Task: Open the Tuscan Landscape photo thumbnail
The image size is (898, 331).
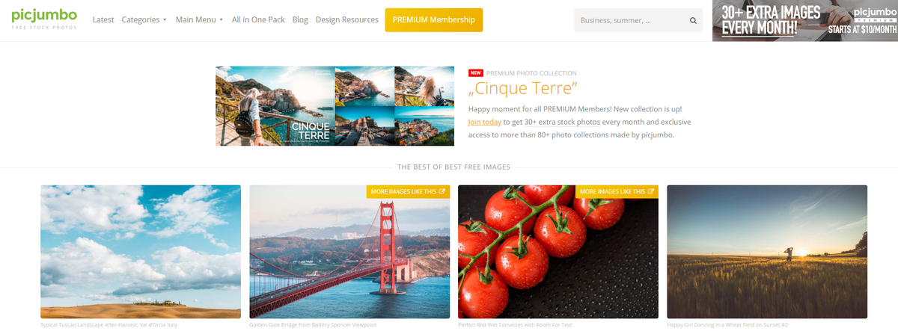Action: pyautogui.click(x=141, y=252)
